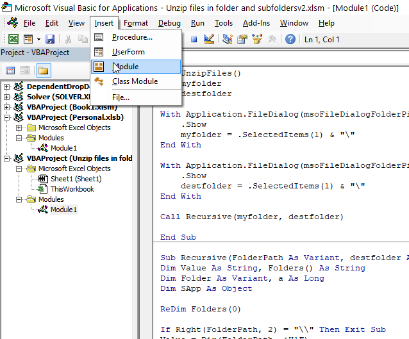Select Sheet1 (Sheet1) in project tree
409x339 pixels.
(x=76, y=179)
